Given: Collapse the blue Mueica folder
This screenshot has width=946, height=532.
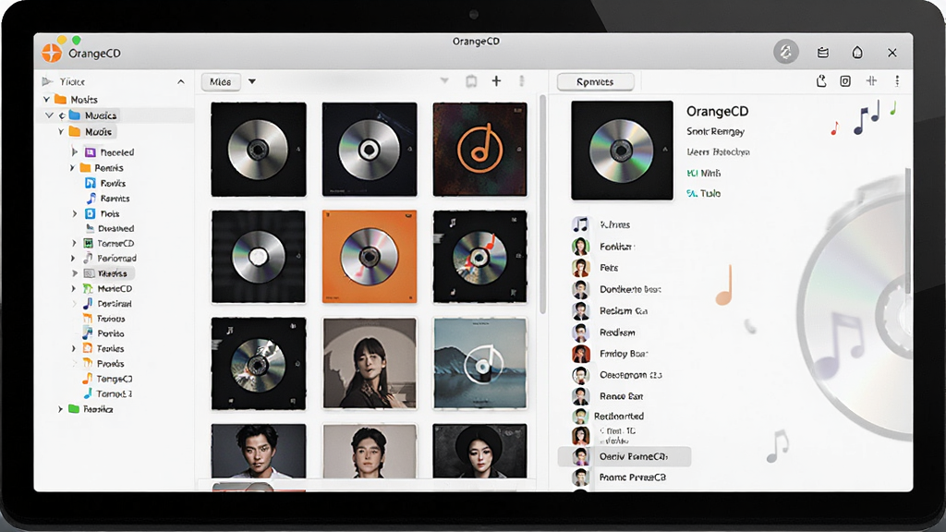Looking at the screenshot, I should pyautogui.click(x=50, y=115).
